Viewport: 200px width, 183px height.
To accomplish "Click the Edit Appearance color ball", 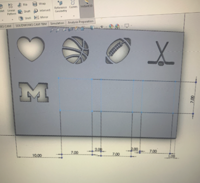I will pos(111,26).
